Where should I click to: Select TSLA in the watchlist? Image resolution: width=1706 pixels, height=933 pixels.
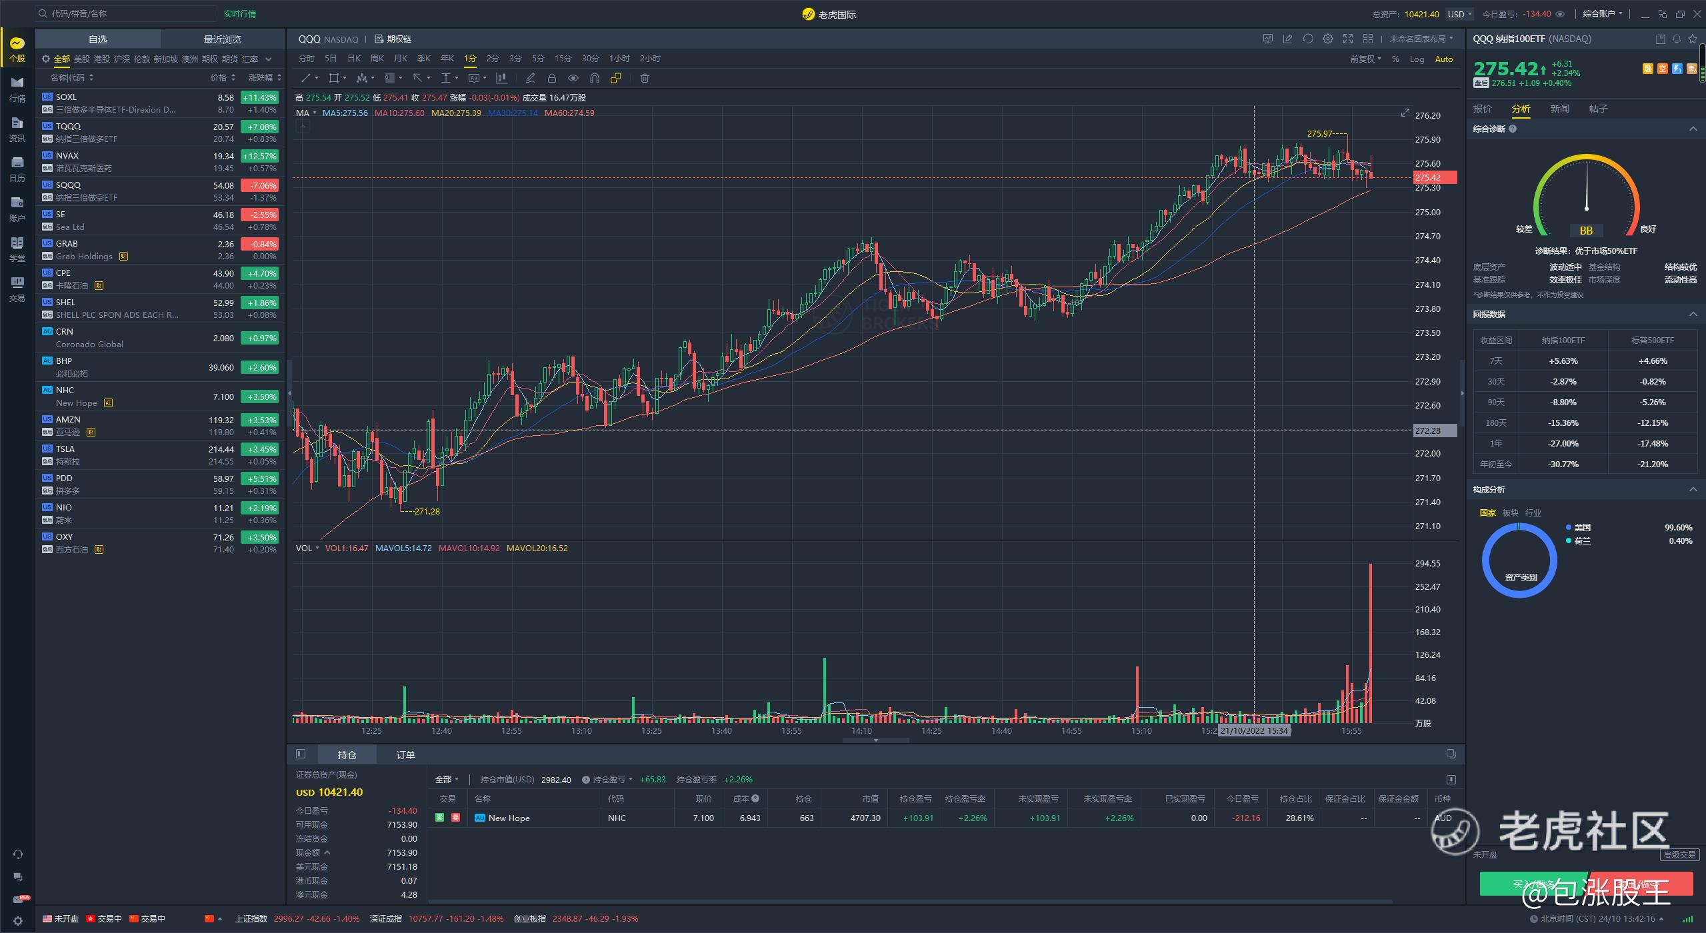pyautogui.click(x=65, y=449)
